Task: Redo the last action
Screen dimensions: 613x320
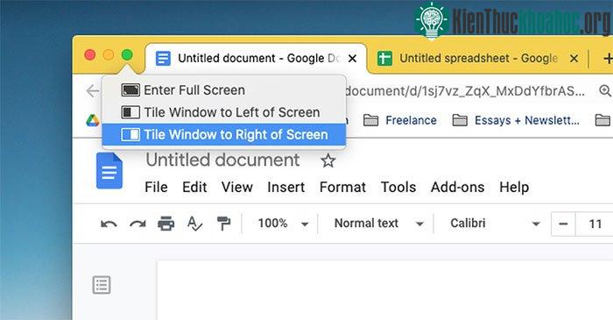Action: click(137, 224)
